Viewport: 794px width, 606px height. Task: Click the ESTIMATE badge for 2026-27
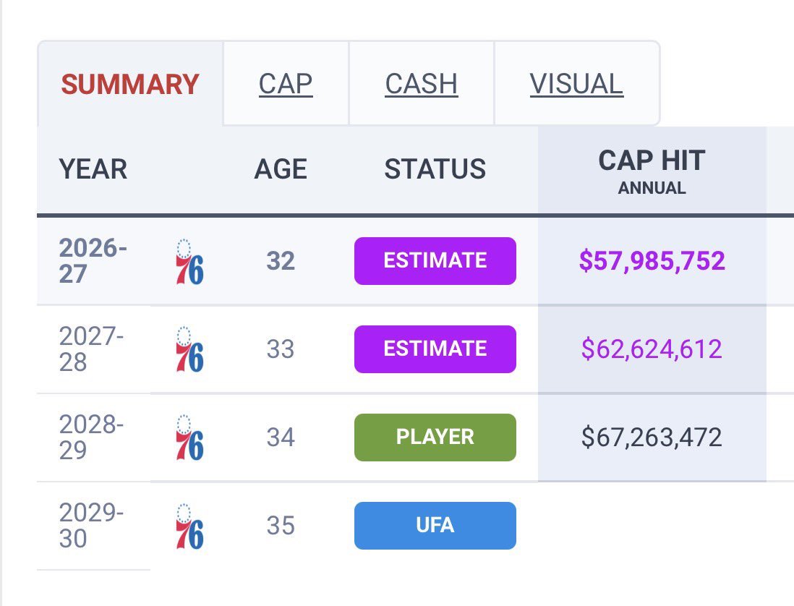pyautogui.click(x=435, y=261)
